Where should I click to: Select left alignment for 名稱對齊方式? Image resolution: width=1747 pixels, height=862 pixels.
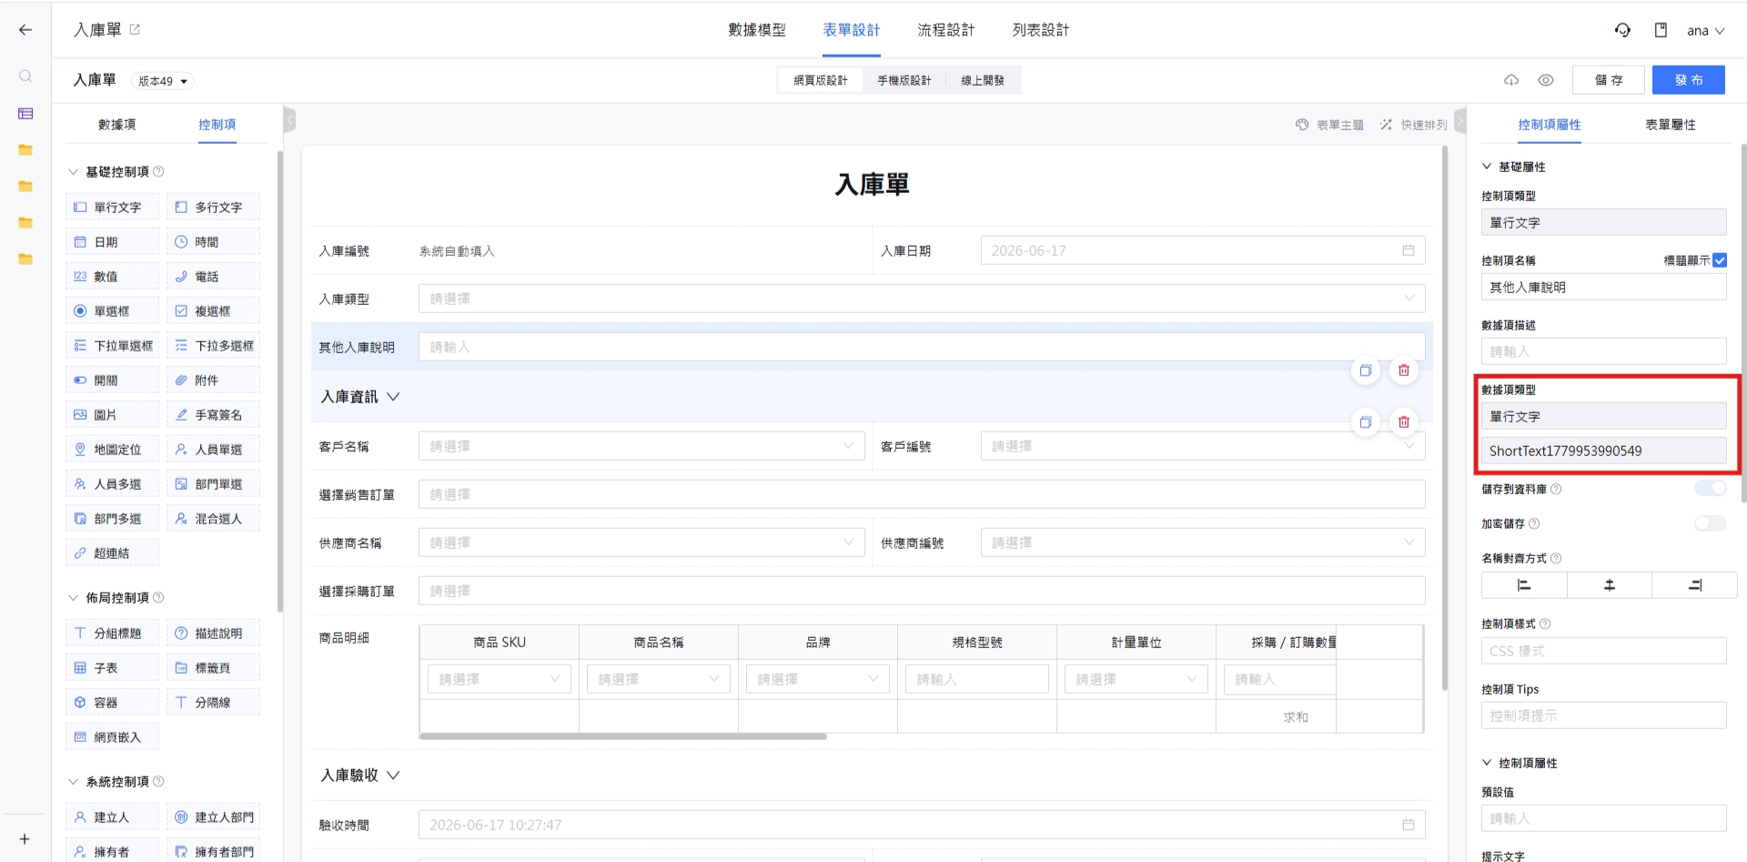click(1524, 585)
